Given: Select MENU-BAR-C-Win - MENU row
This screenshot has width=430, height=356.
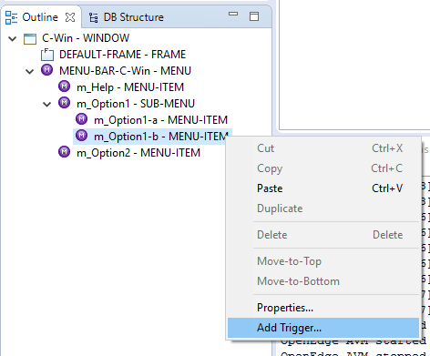Looking at the screenshot, I should (x=125, y=71).
